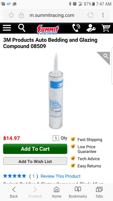Image resolution: width=113 pixels, height=201 pixels.
Task: View the shopping cart icon
Action: (x=106, y=28)
